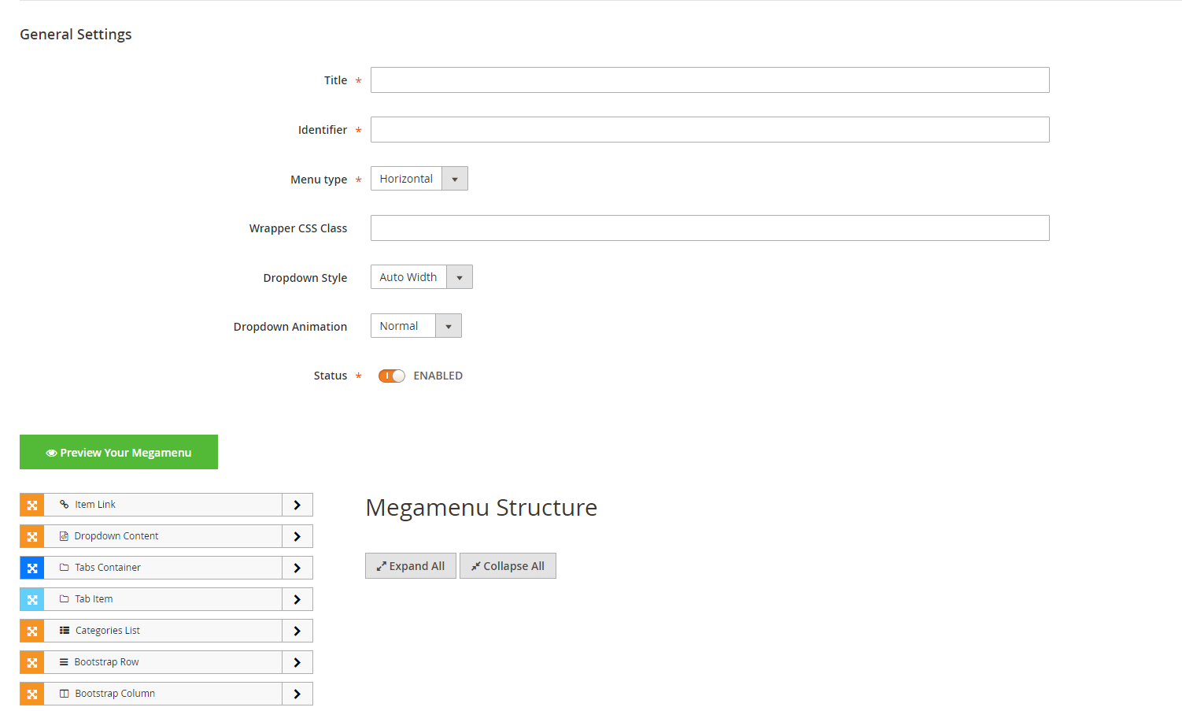Expand the Tab Item chevron arrow
The height and width of the screenshot is (711, 1182).
(297, 599)
